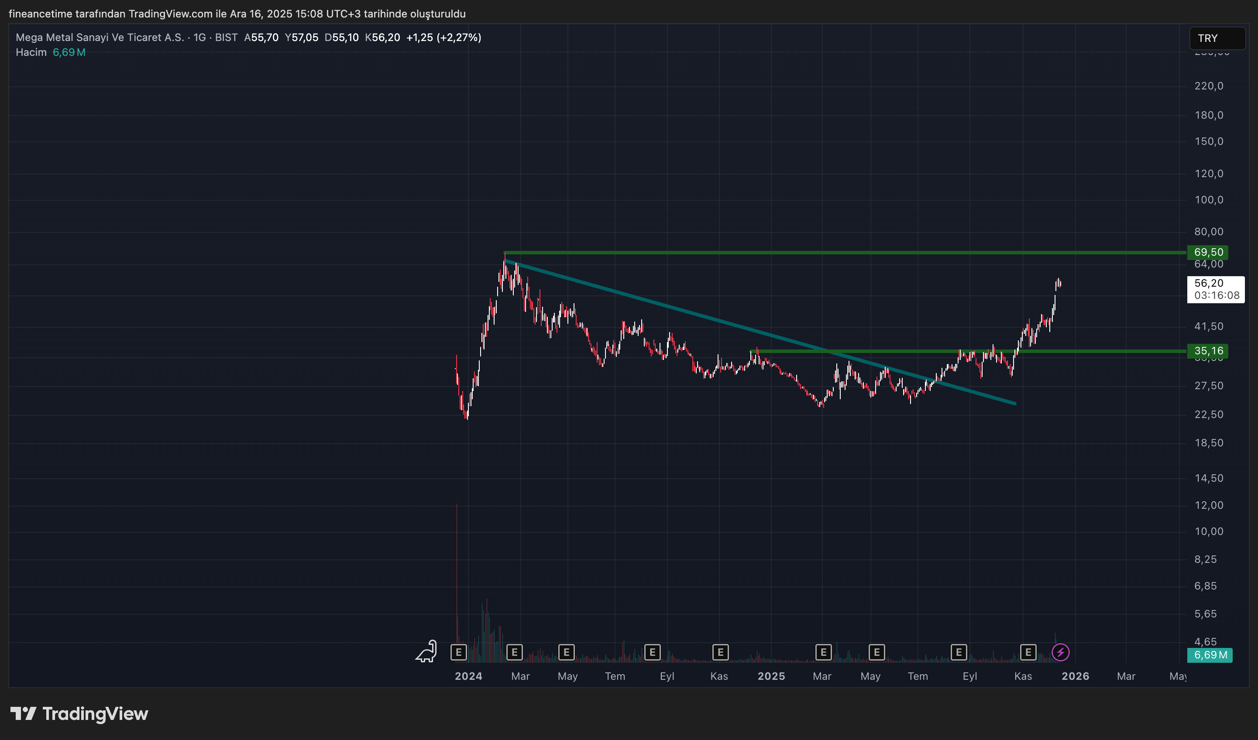Click the Hacim volume indicator label
The height and width of the screenshot is (740, 1258).
[31, 52]
